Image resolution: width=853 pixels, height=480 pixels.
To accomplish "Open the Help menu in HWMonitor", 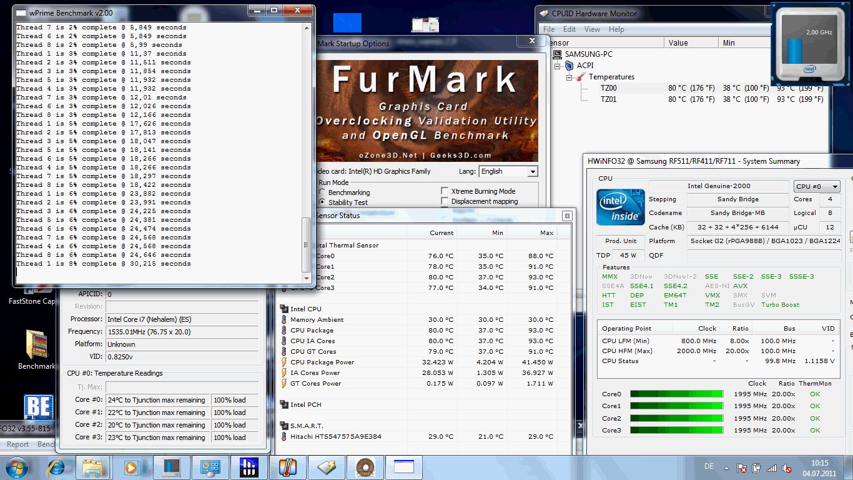I will [616, 29].
